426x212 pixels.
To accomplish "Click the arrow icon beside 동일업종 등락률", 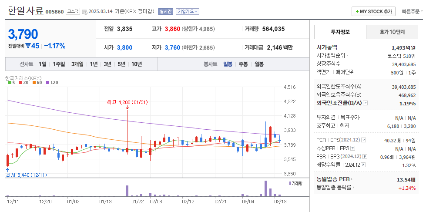I will point(353,187).
